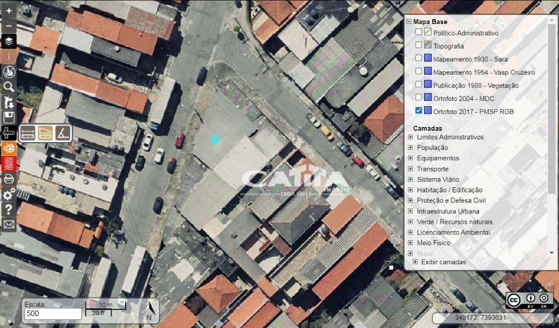Enable the Político-Administrativo base map checkbox

pyautogui.click(x=419, y=32)
